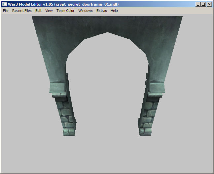Screen dimensions: 214x174
Task: Click the War3 Model Editor title bar icon
Action: [x=4, y=4]
